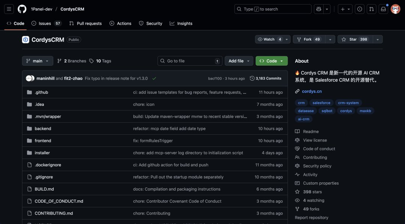Star the CordysCRM repository

353,39
